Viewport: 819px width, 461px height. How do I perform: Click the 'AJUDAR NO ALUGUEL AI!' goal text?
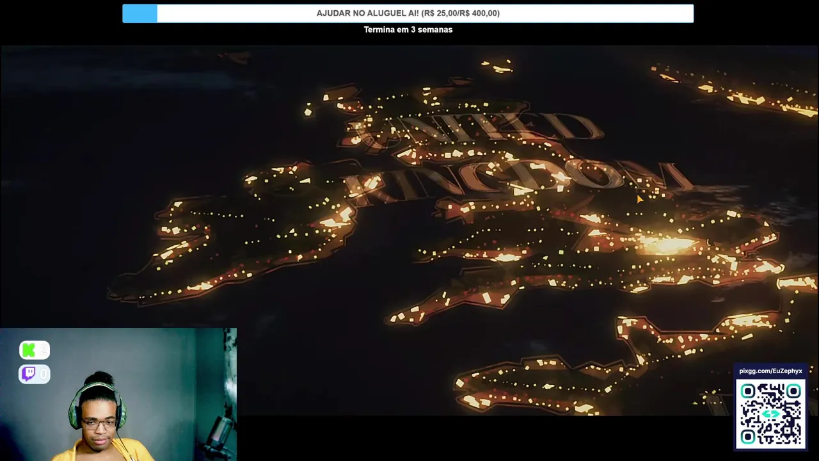[408, 13]
